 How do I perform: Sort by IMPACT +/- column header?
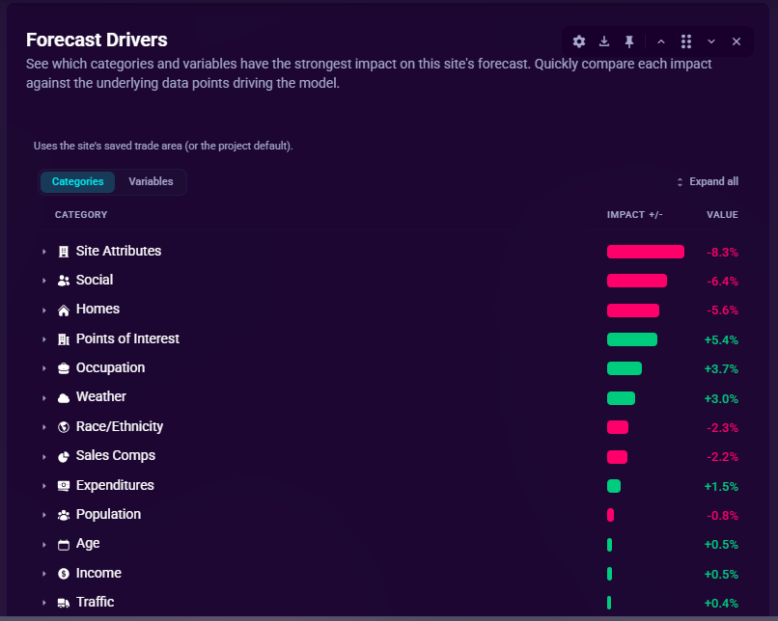(634, 215)
